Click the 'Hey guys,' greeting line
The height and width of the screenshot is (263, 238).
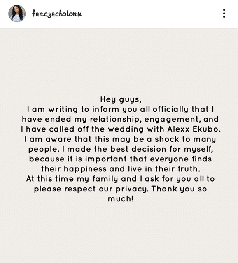121,99
